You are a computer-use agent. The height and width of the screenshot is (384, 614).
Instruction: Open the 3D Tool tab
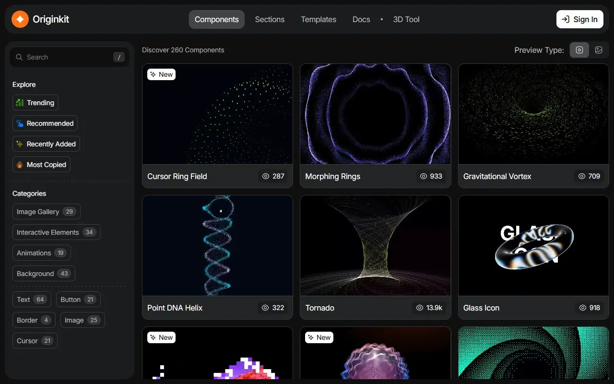pos(406,20)
